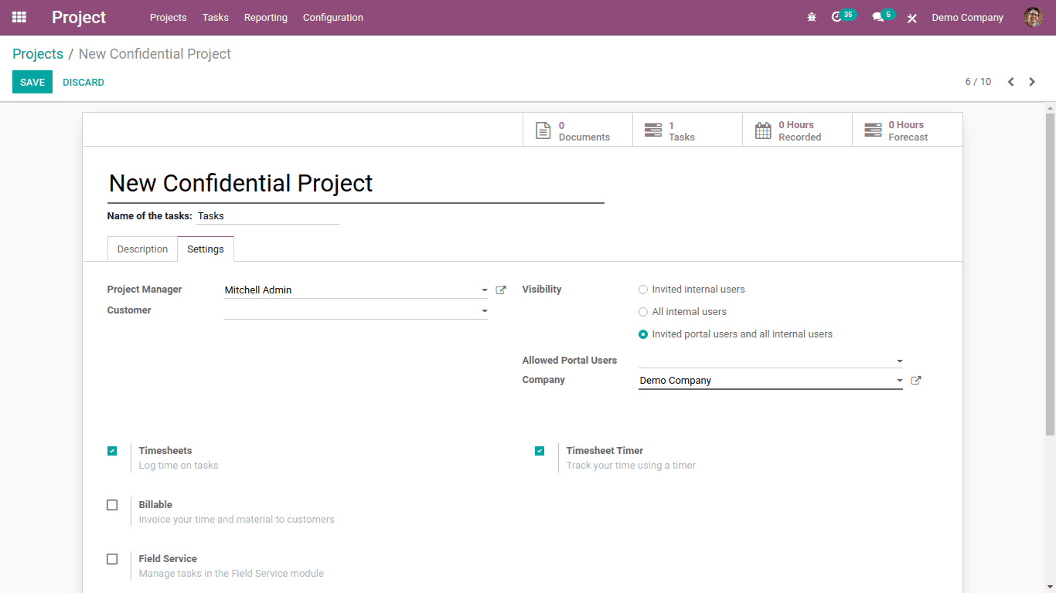Click the Tasks stat icon
Viewport: 1056px width, 593px height.
(653, 130)
